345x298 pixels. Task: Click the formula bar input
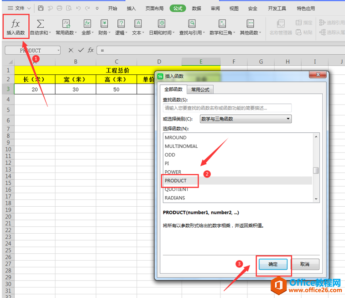tap(220, 50)
